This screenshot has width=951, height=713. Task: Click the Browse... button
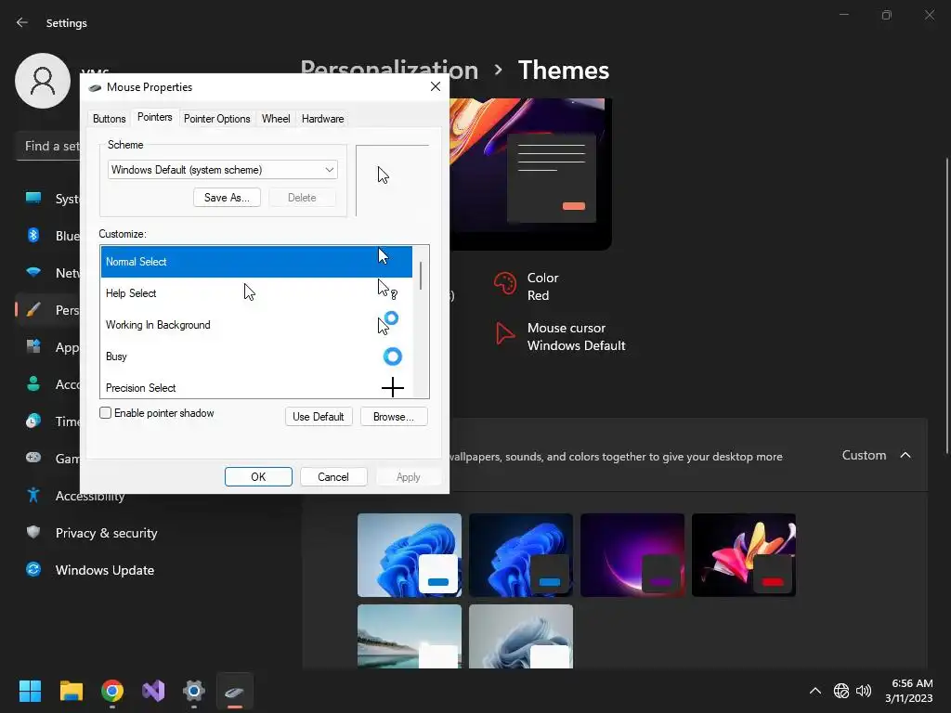tap(394, 417)
